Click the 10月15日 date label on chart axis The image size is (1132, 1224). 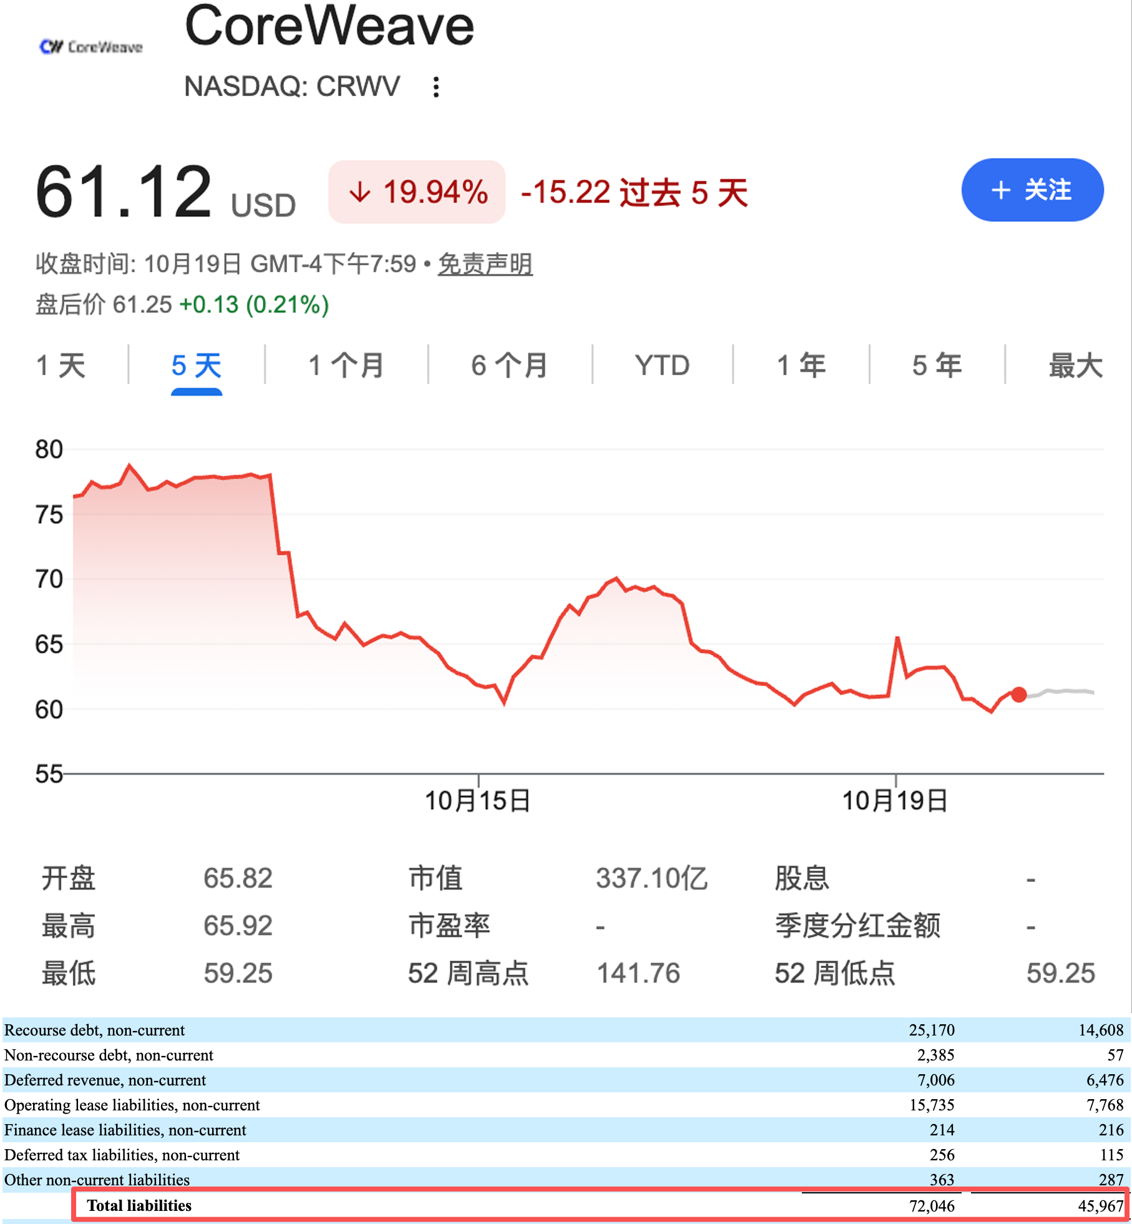(x=478, y=800)
